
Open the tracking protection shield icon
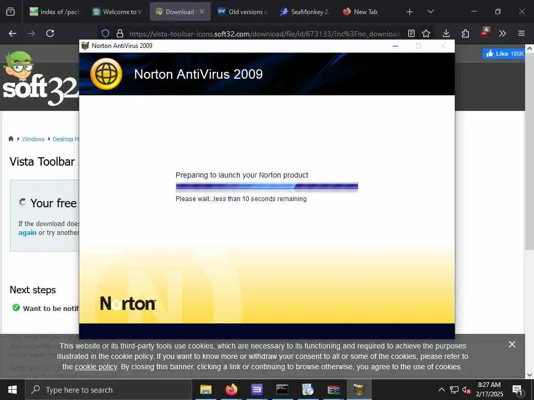(x=105, y=33)
